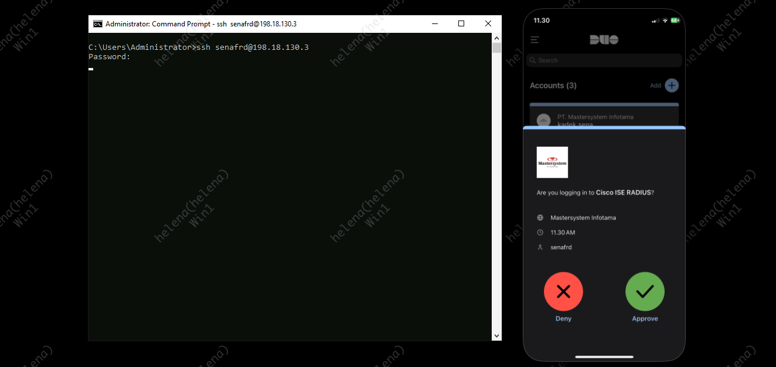This screenshot has height=367, width=776.
Task: Tap the plus icon to add account
Action: coord(672,86)
